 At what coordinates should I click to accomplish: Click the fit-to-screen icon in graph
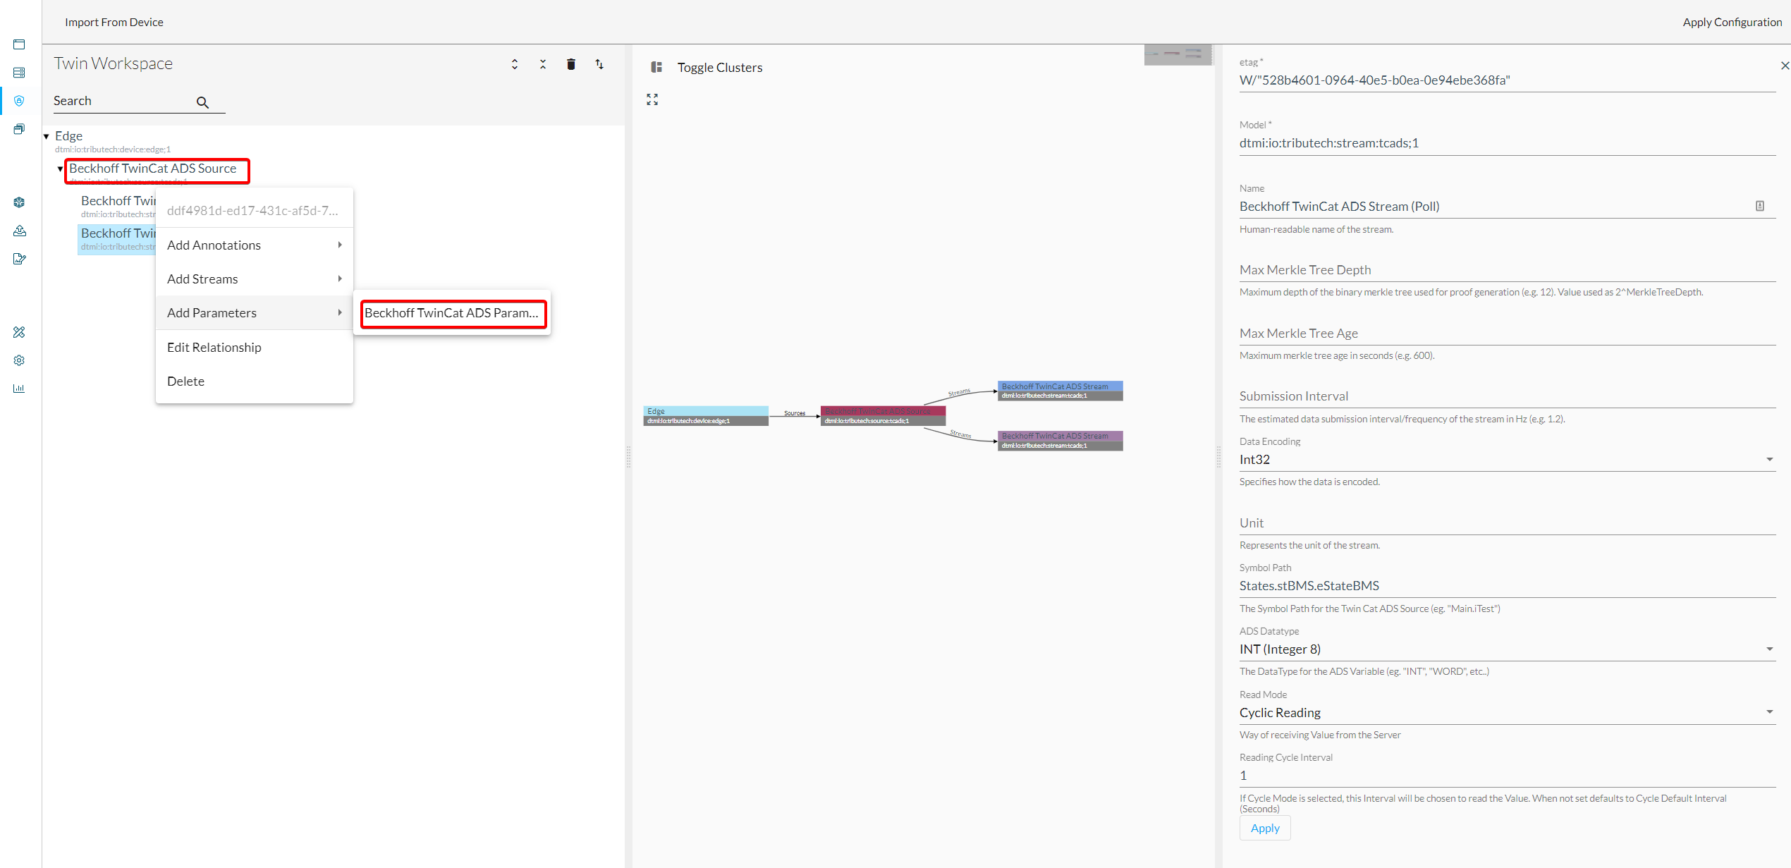(652, 99)
